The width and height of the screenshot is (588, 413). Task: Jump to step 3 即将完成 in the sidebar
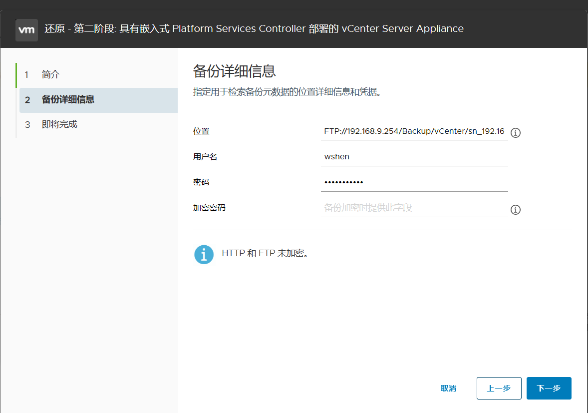click(x=59, y=125)
